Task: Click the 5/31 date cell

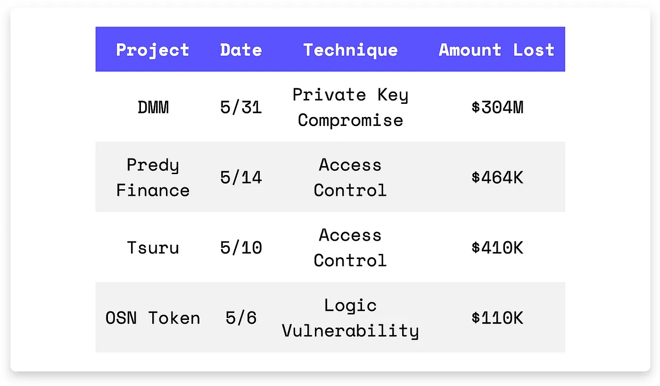Action: [241, 108]
